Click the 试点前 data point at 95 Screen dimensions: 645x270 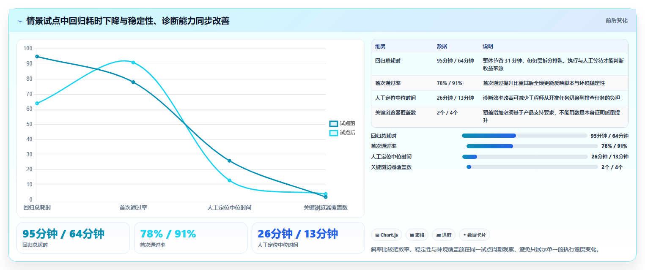[x=37, y=56]
